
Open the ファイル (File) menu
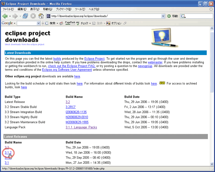(8, 9)
